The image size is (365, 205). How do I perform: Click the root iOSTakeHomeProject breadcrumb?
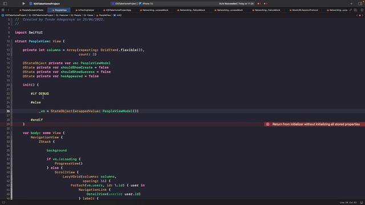[14, 15]
